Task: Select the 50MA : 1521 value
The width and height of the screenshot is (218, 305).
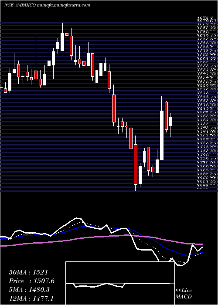Action: click(x=28, y=272)
